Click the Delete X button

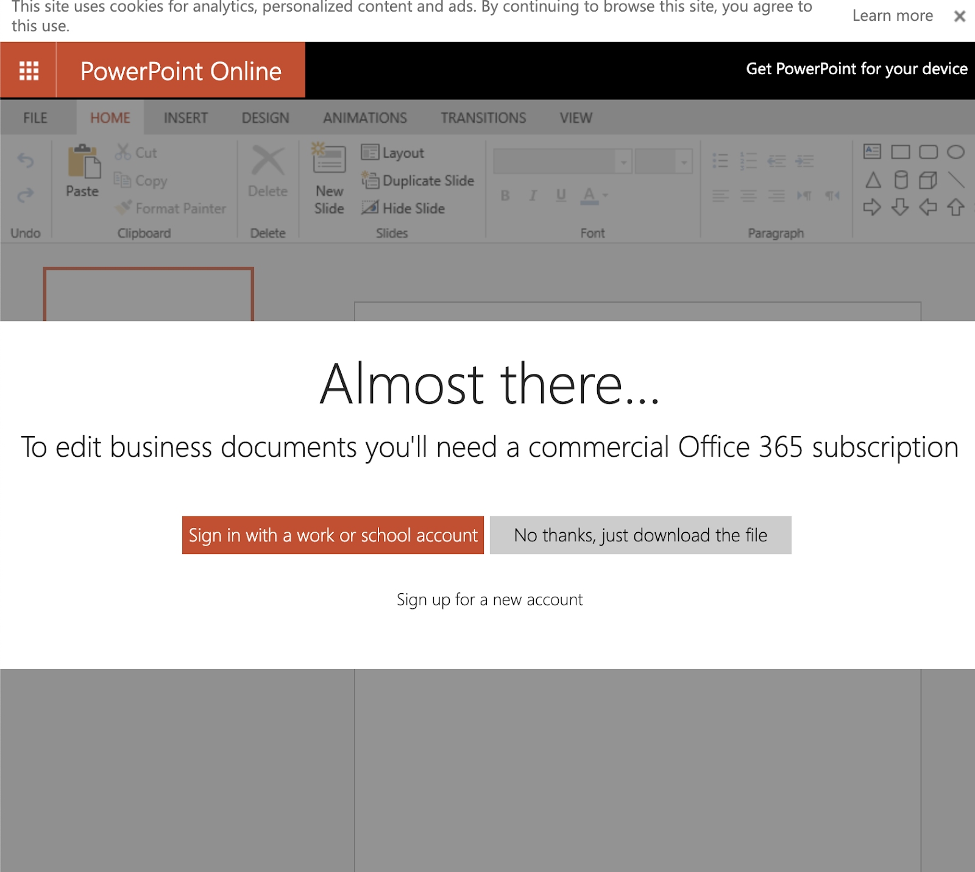pyautogui.click(x=268, y=171)
